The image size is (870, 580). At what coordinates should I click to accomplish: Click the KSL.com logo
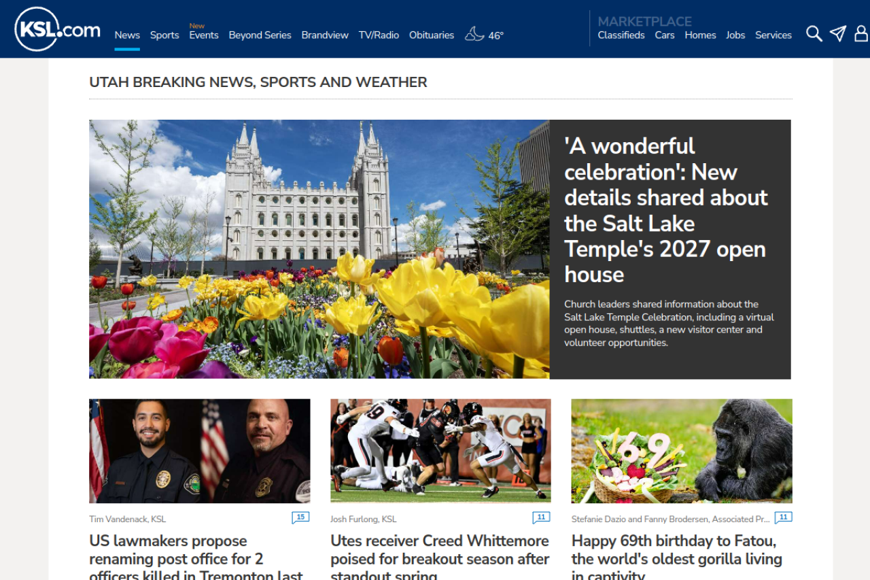[x=57, y=29]
